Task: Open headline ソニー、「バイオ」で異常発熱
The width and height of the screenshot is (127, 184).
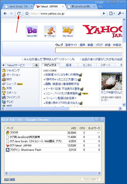Action: pos(61,94)
